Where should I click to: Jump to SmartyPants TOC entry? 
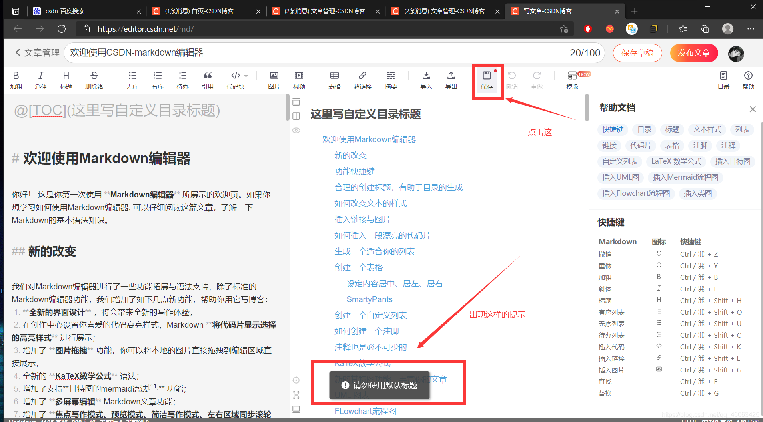click(x=369, y=299)
